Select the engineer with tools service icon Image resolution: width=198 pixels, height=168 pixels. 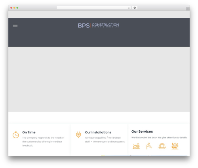point(175,146)
